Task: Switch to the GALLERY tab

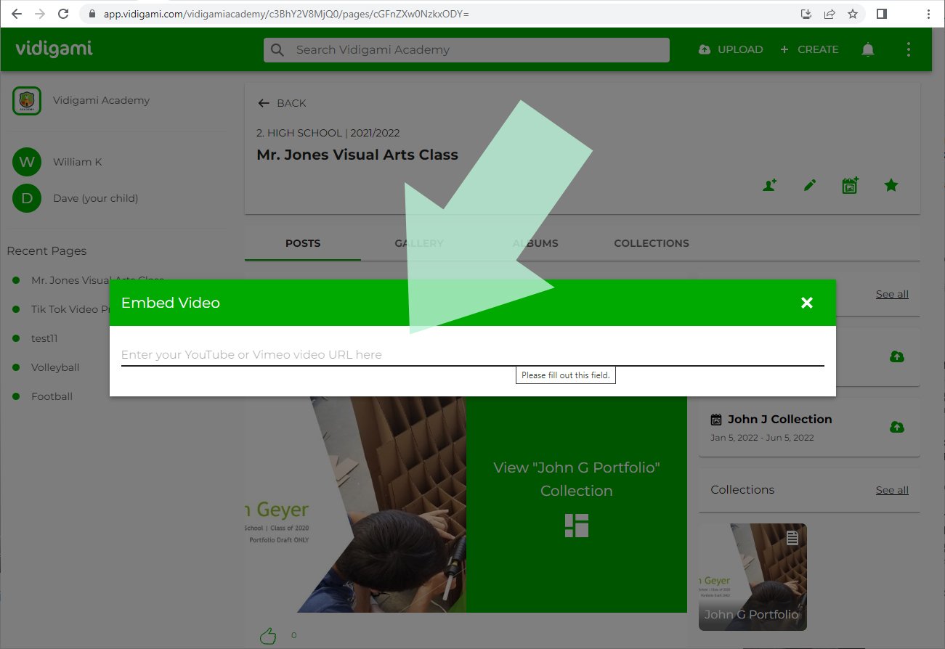Action: (x=419, y=243)
